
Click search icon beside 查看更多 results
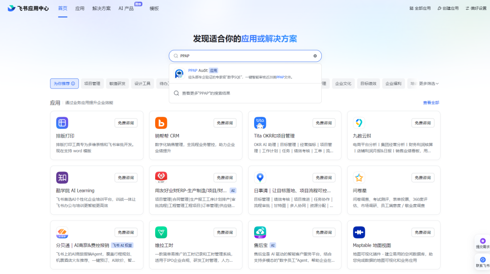click(176, 93)
